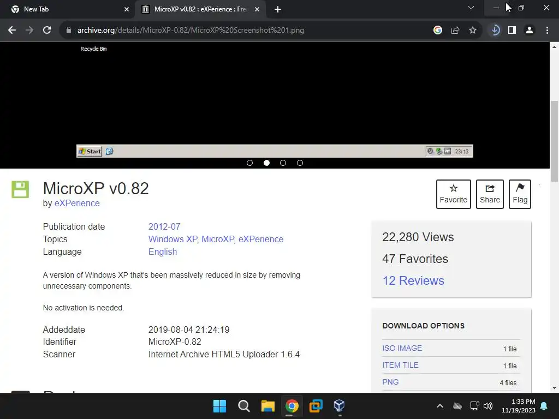Expand the tab search chevron
559x419 pixels.
coord(471,8)
